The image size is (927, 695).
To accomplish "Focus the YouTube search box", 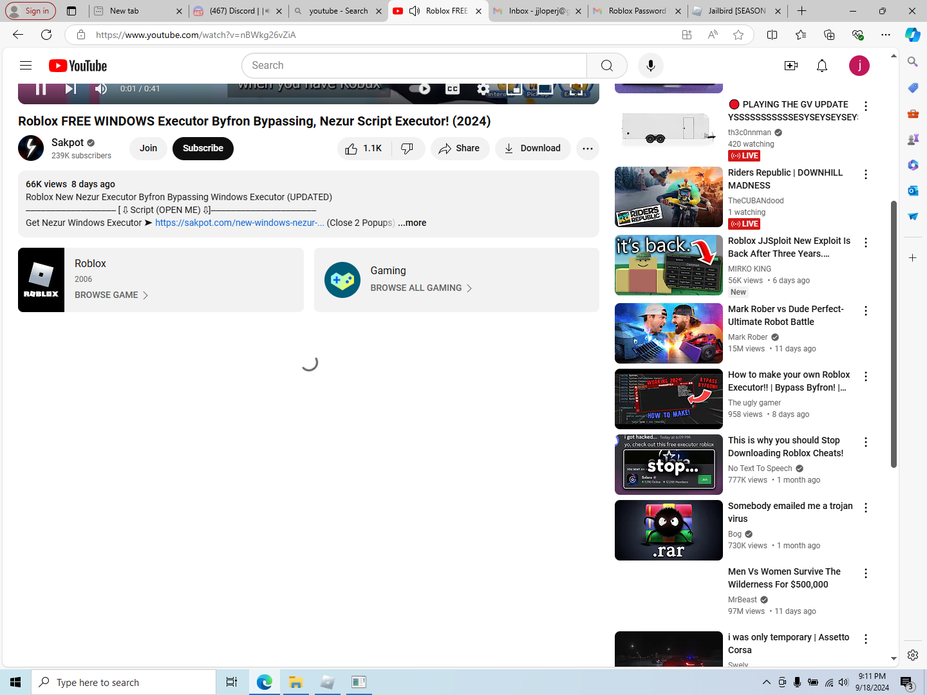I will (x=414, y=66).
